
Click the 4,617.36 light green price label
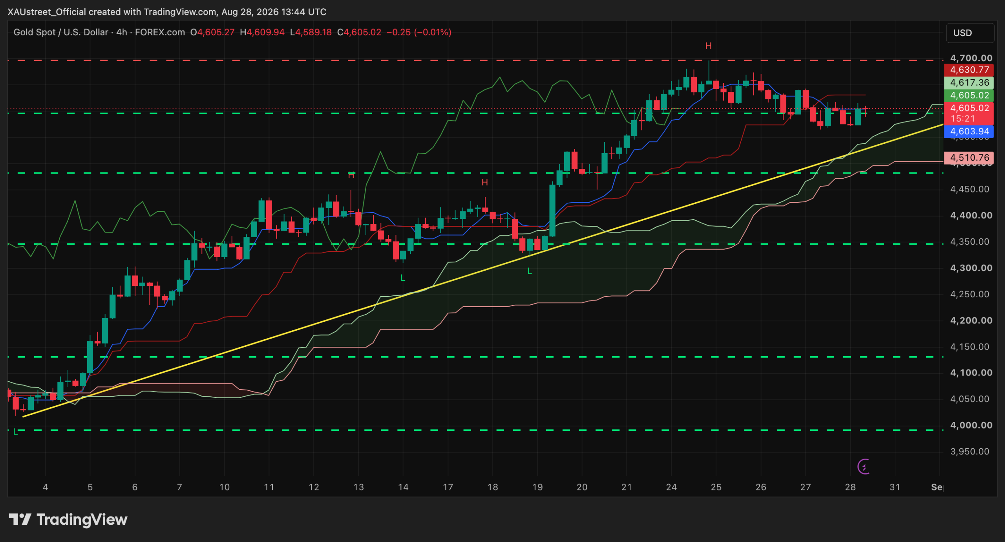(x=969, y=82)
